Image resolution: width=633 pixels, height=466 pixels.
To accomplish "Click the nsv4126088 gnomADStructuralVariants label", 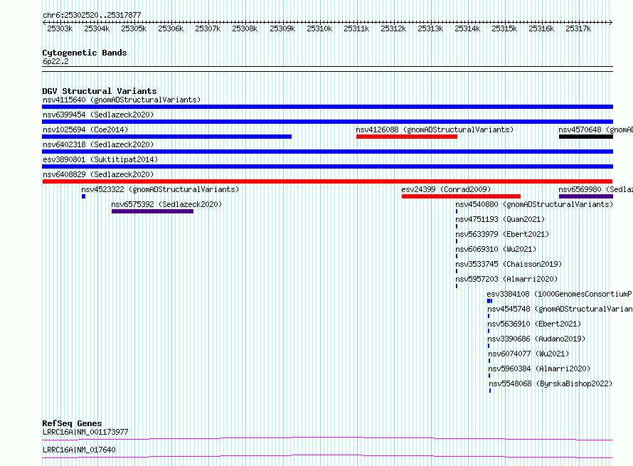I will [x=435, y=129].
